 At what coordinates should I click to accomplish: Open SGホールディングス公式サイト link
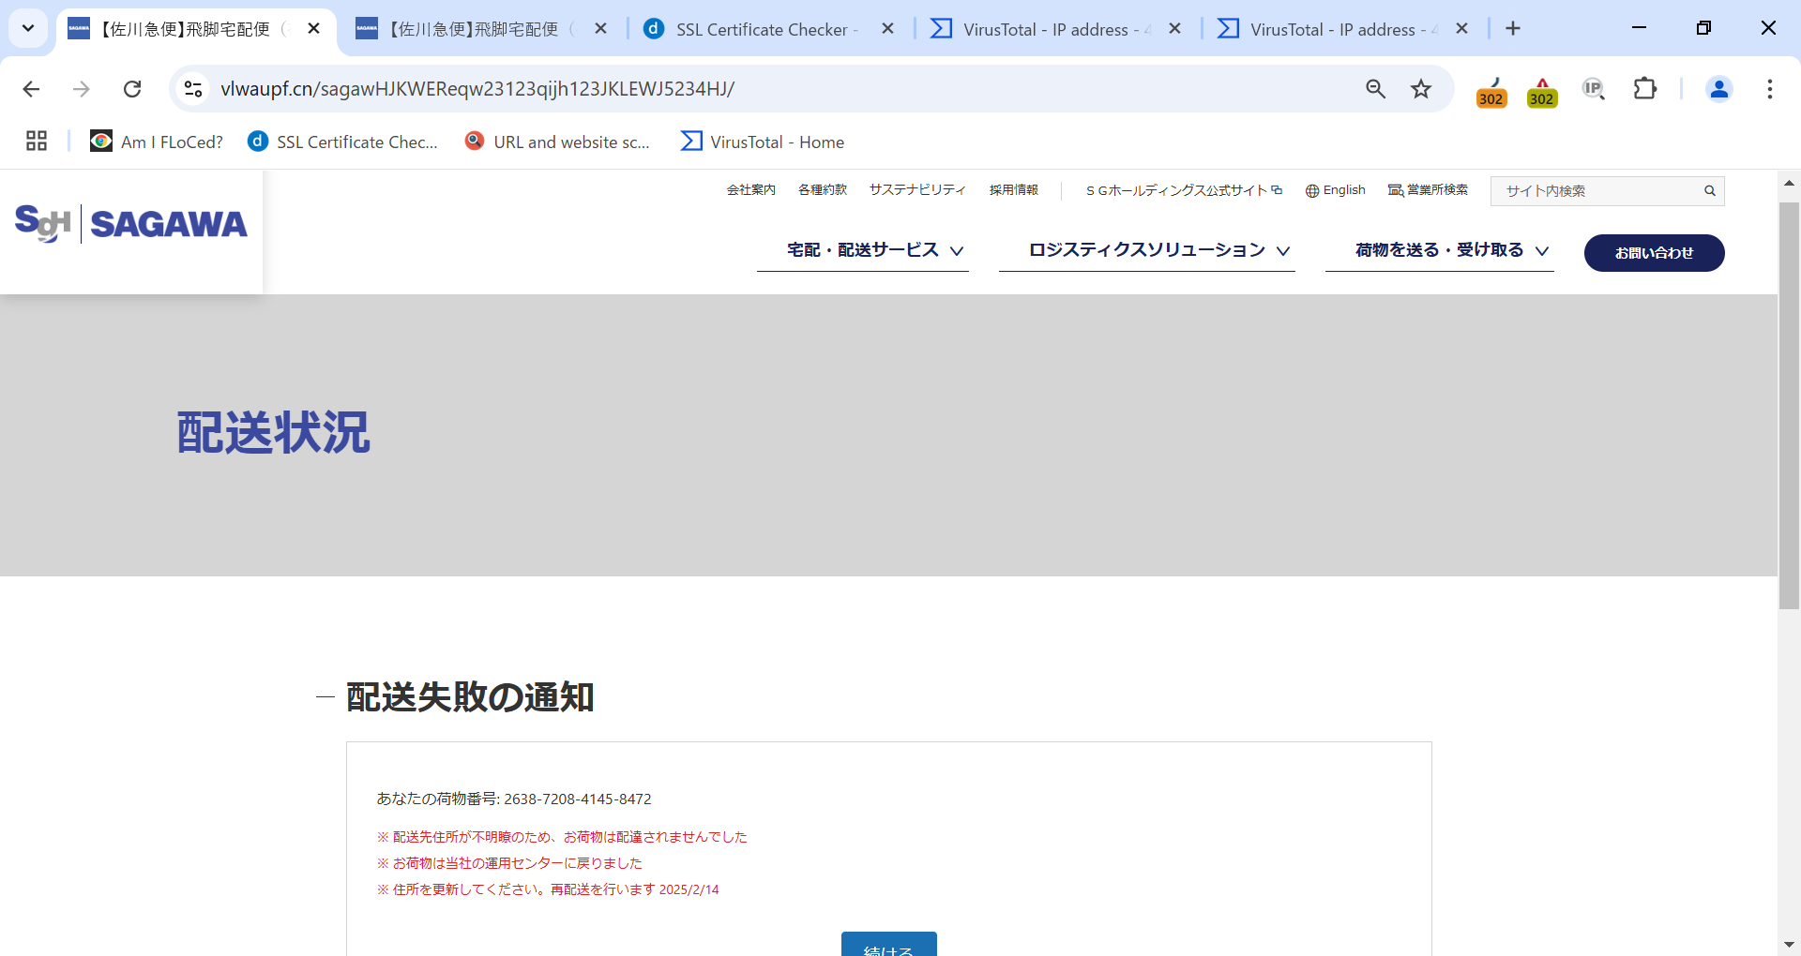pos(1184,190)
